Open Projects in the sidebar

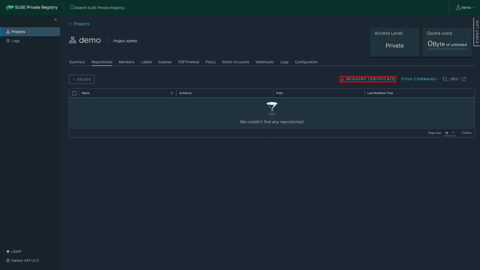click(30, 32)
